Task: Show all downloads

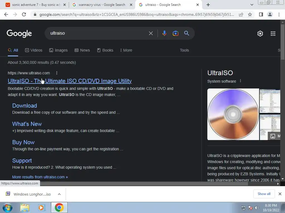Action: click(x=264, y=194)
